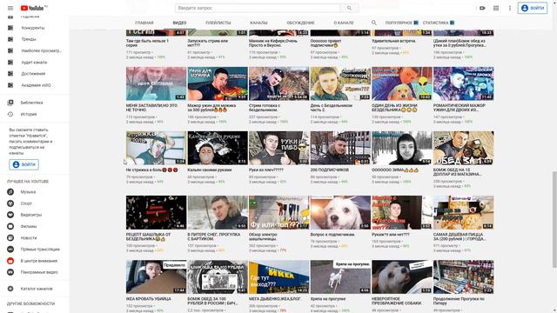This screenshot has width=557, height=313.
Task: Open the hamburger guide menu icon
Action: click(x=10, y=8)
